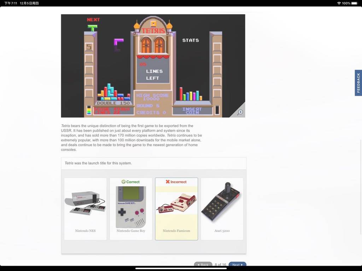The height and width of the screenshot is (271, 362).
Task: Select the Nintendo Game Boy answer card
Action: pyautogui.click(x=131, y=209)
